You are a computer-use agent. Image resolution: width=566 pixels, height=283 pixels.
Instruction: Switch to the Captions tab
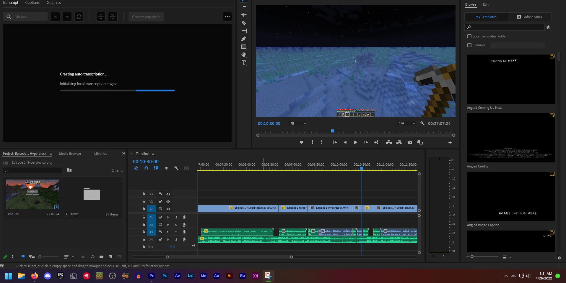tap(32, 3)
